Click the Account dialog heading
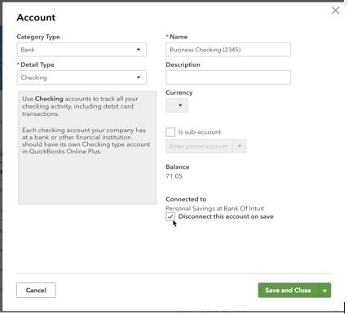Screen dimensions: 348x315 (x=36, y=17)
